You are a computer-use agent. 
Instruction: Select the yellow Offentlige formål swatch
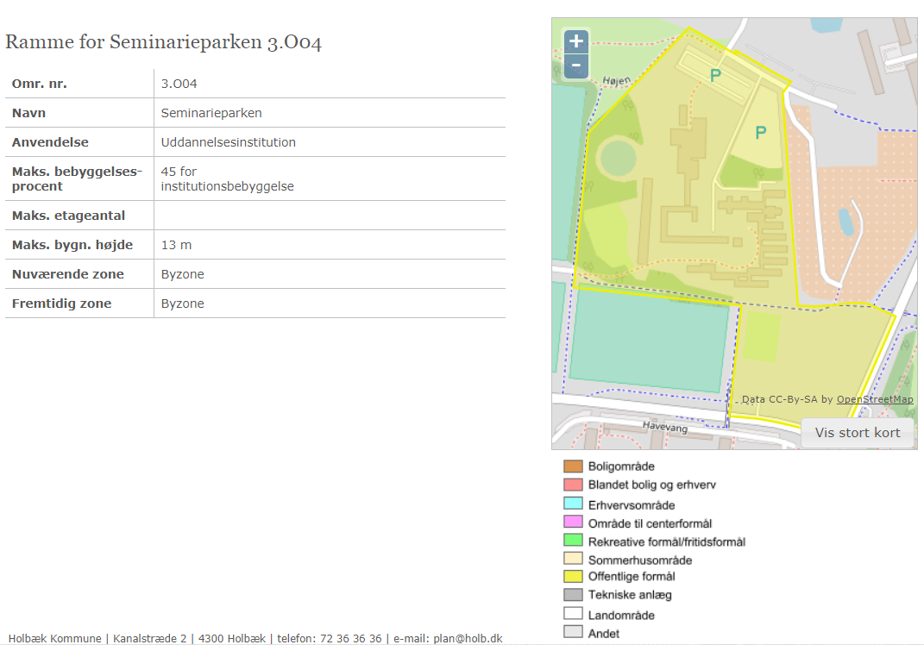click(574, 576)
